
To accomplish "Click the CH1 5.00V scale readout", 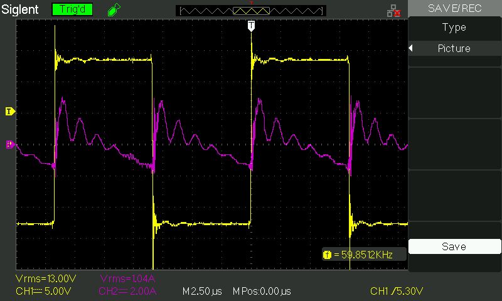I will click(43, 291).
